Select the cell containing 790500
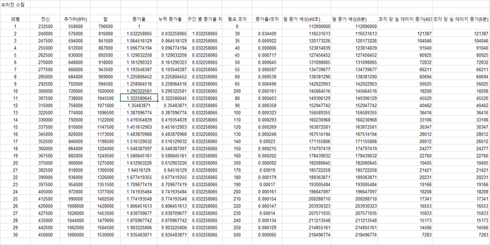This screenshot has width=490, height=245. (x=105, y=26)
